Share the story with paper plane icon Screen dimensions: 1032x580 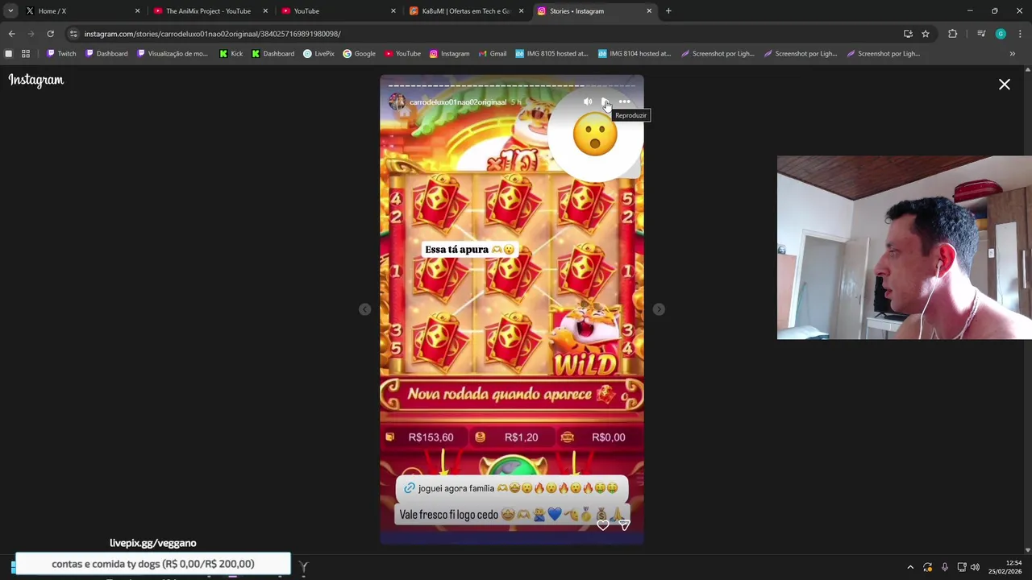click(x=624, y=525)
